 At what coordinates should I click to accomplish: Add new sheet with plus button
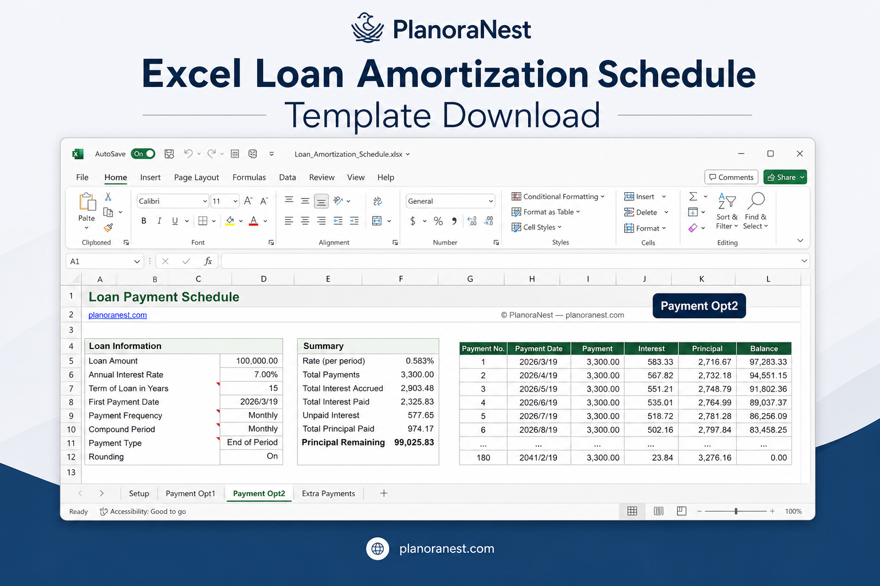384,493
